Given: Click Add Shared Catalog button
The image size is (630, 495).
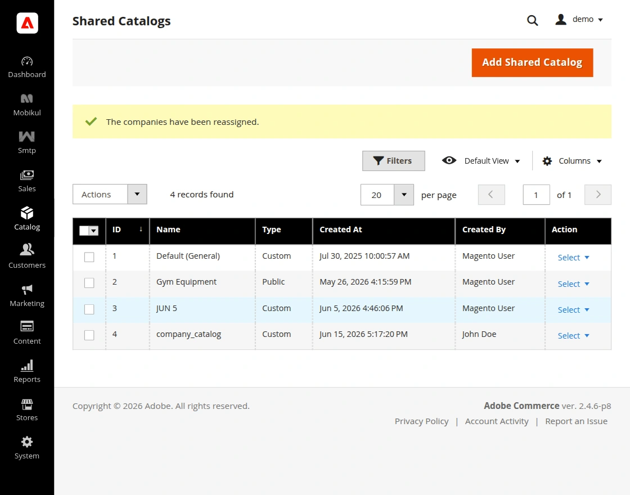Looking at the screenshot, I should tap(532, 62).
